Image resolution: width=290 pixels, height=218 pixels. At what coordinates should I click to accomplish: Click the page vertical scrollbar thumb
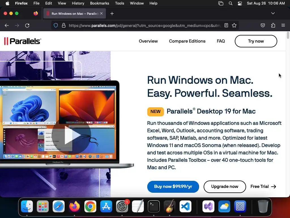[288, 35]
